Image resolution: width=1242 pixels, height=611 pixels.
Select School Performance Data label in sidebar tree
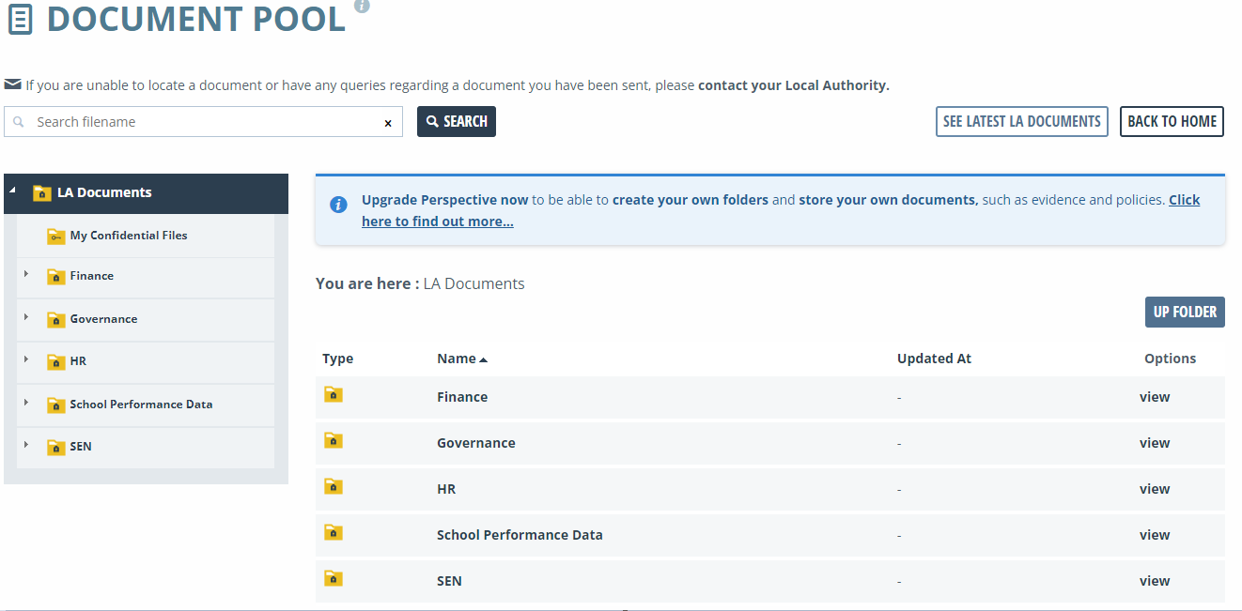coord(141,405)
